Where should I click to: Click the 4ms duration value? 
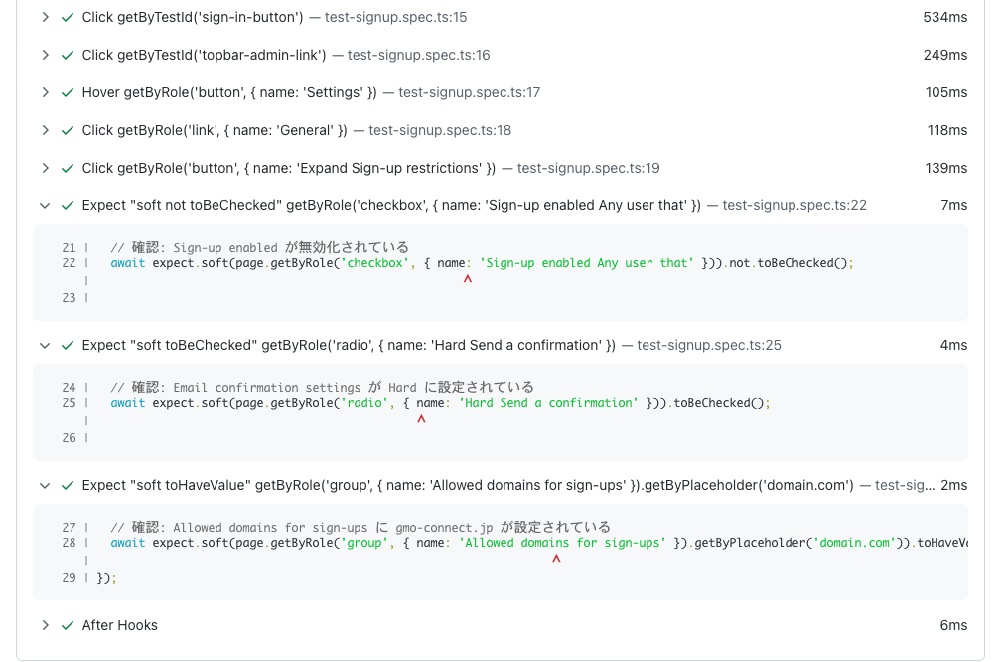[x=953, y=345]
